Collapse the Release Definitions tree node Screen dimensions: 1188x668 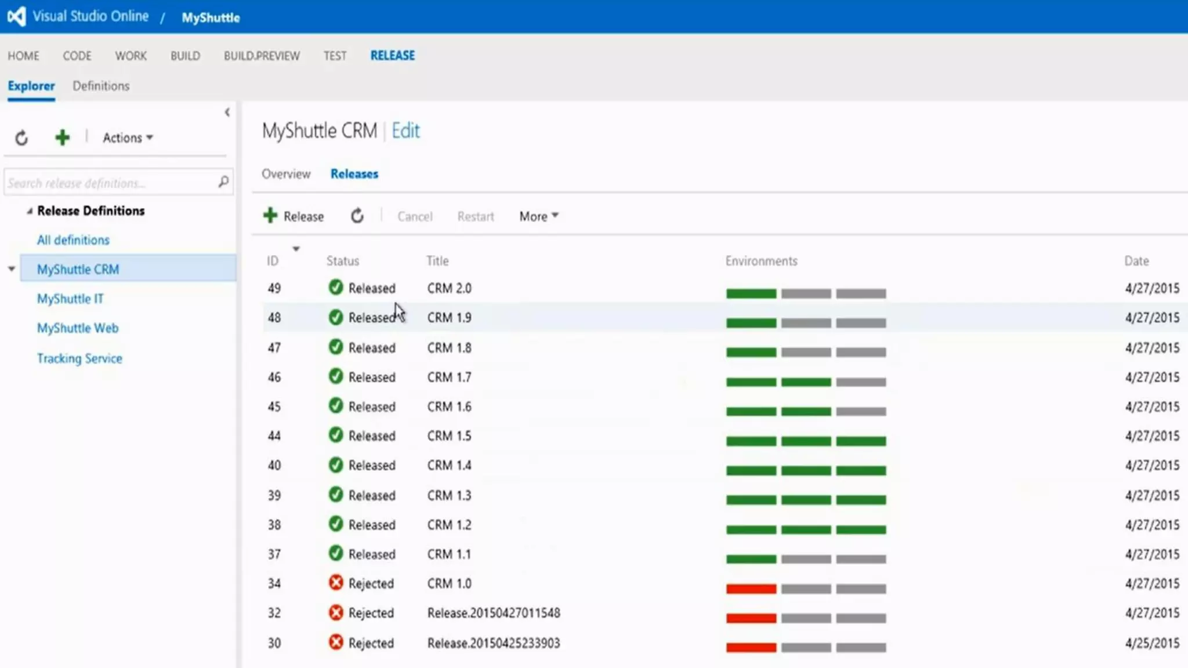(x=30, y=212)
